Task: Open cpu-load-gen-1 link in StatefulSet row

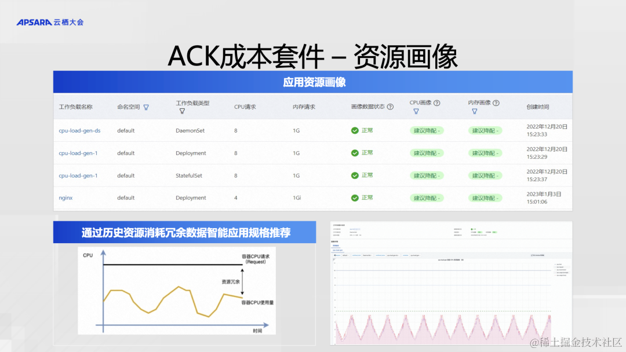Action: pyautogui.click(x=78, y=175)
